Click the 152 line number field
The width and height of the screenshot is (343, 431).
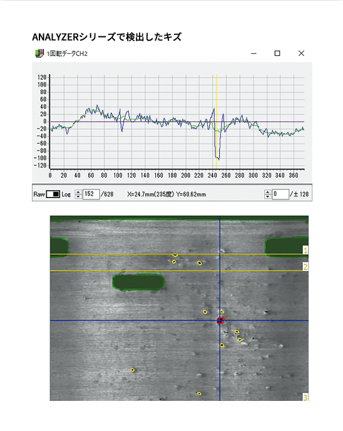[91, 194]
